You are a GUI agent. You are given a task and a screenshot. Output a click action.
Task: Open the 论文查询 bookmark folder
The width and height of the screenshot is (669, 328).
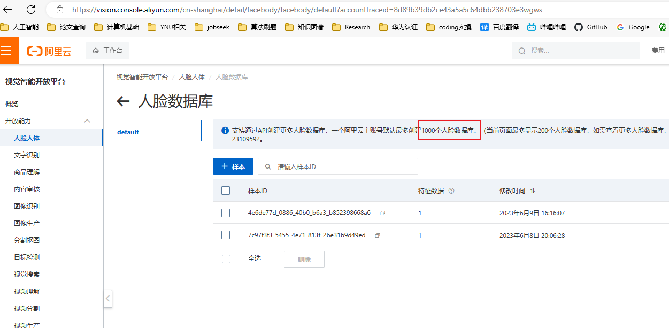click(x=66, y=27)
